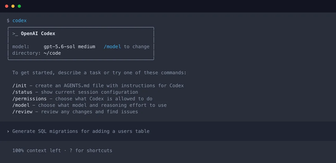Click the red close window dot
This screenshot has height=163, width=336.
(7, 6)
